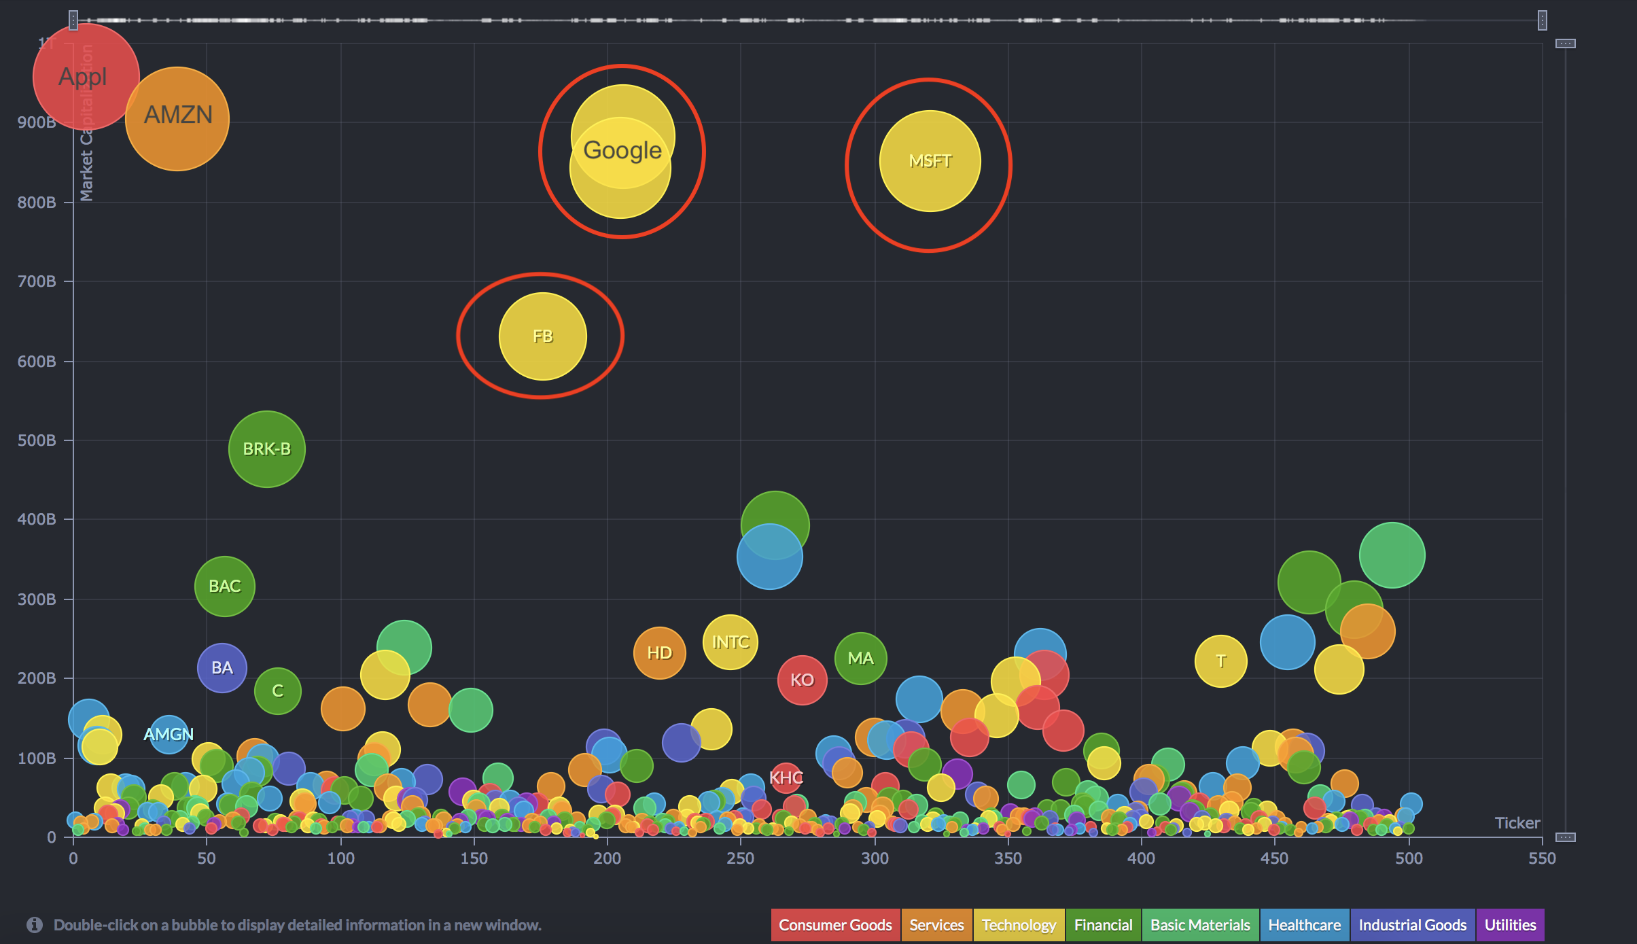Toggle the Consumer Goods legend filter
This screenshot has width=1637, height=944.
coord(835,925)
